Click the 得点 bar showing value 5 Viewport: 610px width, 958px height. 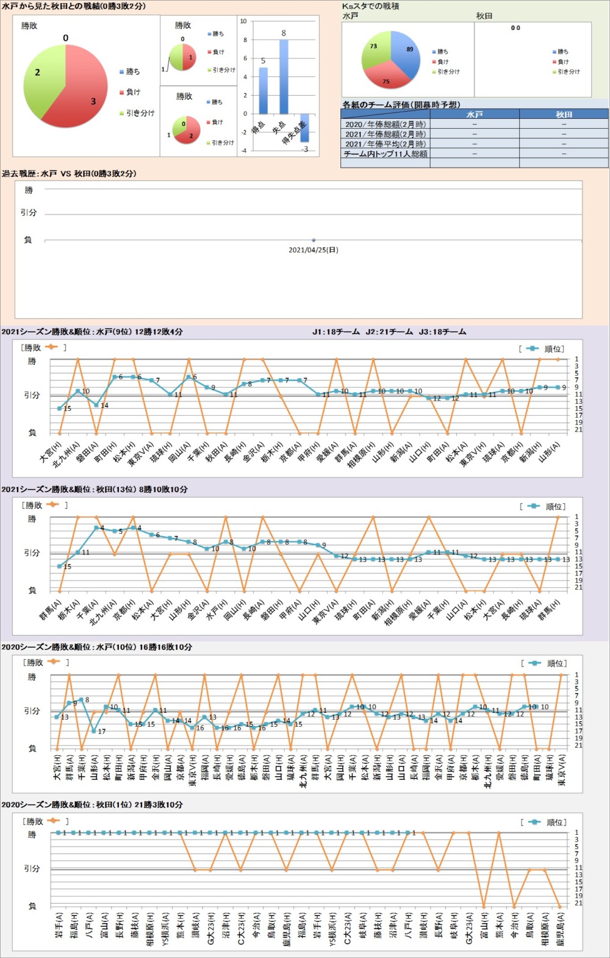click(263, 90)
